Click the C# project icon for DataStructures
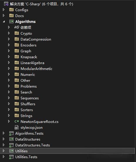 11,139
